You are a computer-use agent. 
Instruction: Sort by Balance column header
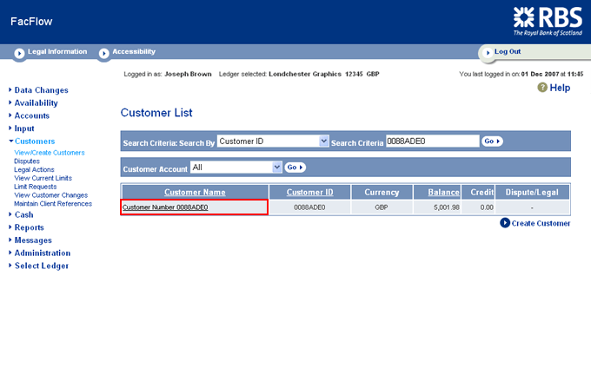(x=443, y=192)
